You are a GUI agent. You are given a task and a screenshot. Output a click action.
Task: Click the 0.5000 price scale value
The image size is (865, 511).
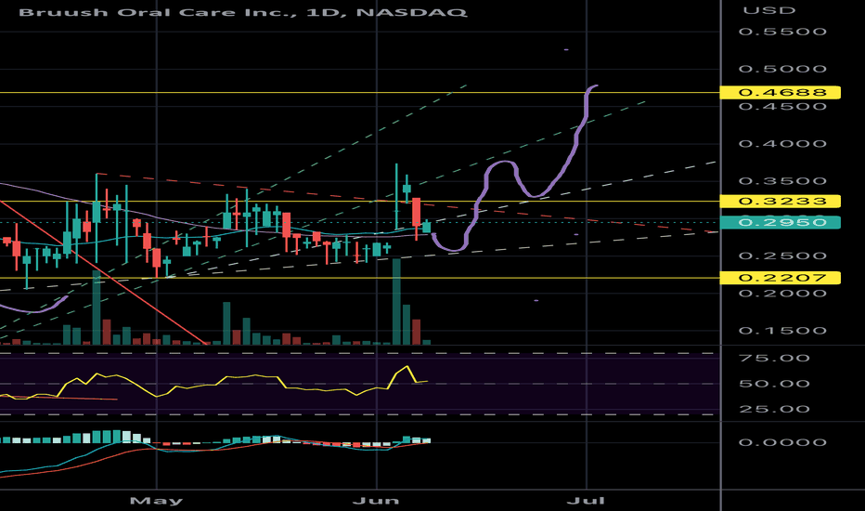[x=782, y=69]
